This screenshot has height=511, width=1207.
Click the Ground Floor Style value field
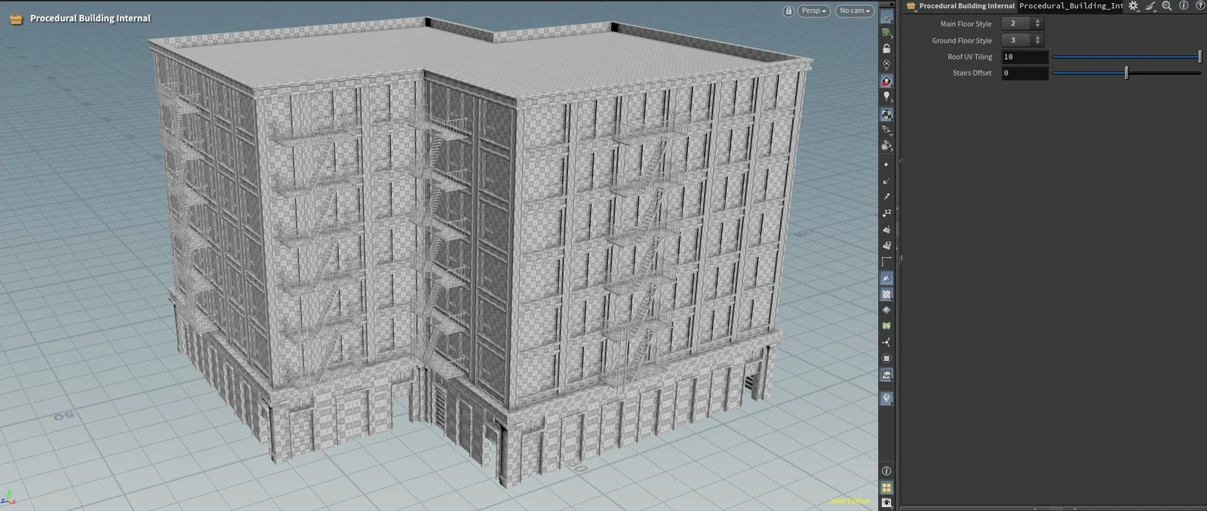1017,40
